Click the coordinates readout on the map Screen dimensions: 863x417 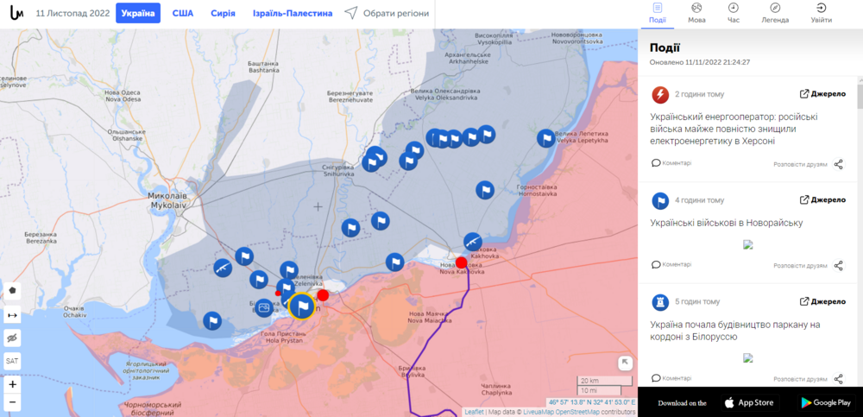[x=592, y=402]
